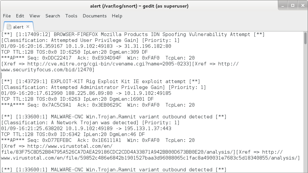Open the View menu

[35, 16]
